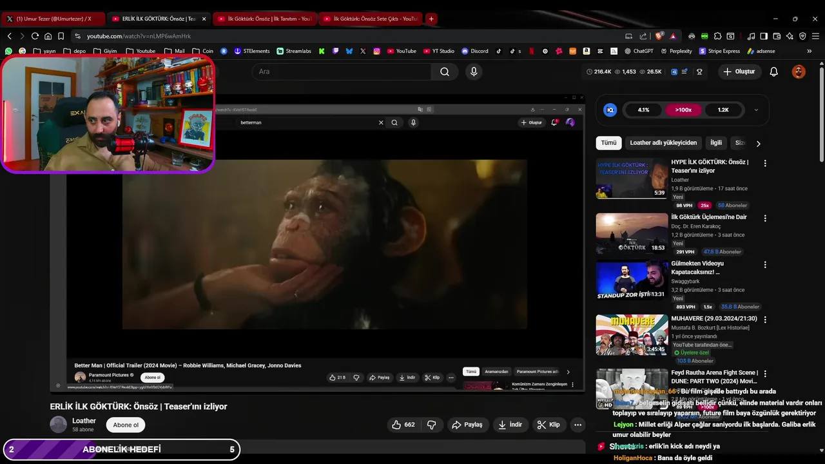
Task: Toggle the browser sidebar panel icon
Action: click(764, 36)
